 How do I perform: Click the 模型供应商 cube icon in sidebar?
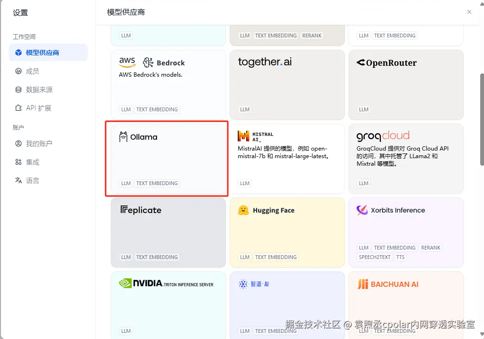point(18,53)
